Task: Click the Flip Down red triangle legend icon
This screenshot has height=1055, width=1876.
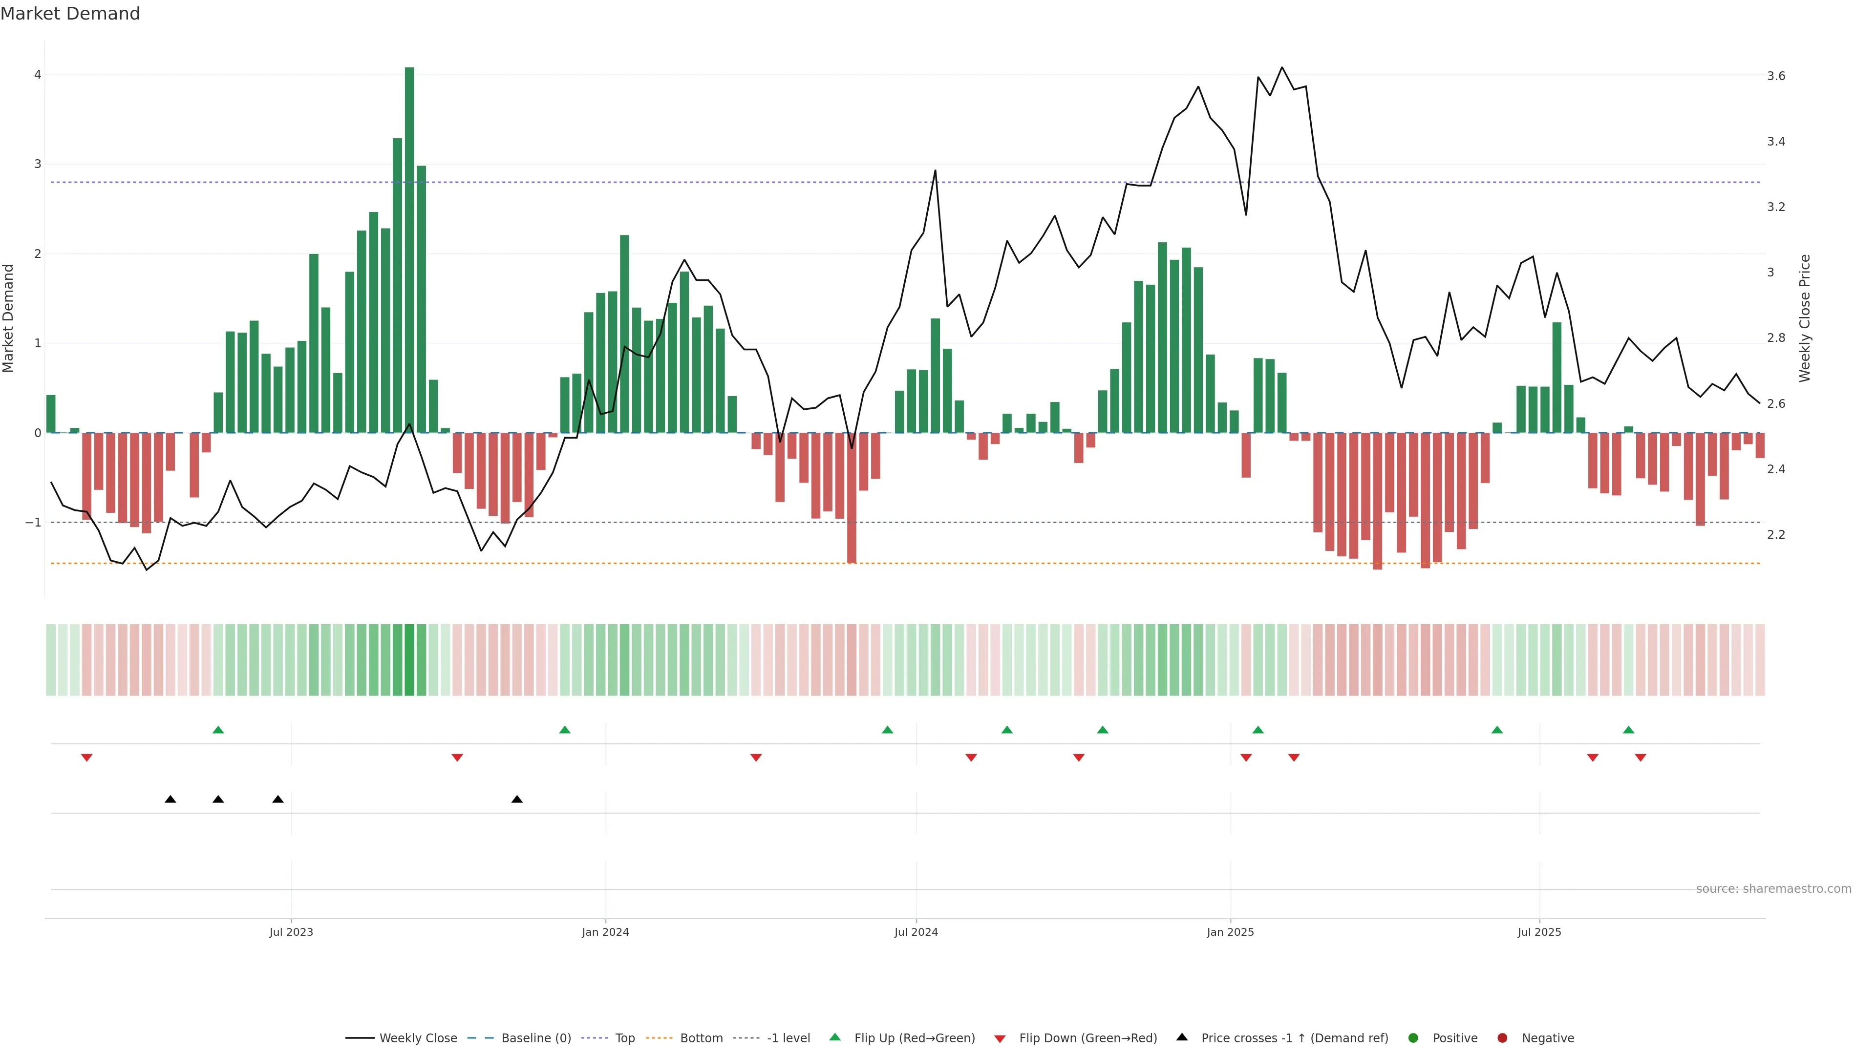Action: coord(1000,1039)
